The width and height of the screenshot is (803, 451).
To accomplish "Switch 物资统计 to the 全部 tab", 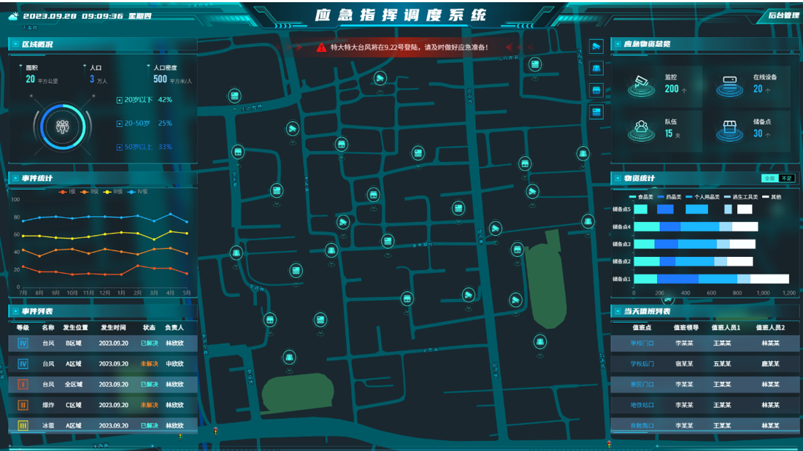I will click(769, 178).
